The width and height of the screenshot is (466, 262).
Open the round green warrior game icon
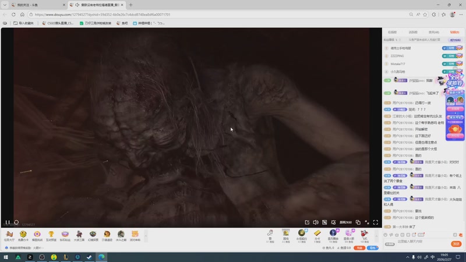click(121, 236)
